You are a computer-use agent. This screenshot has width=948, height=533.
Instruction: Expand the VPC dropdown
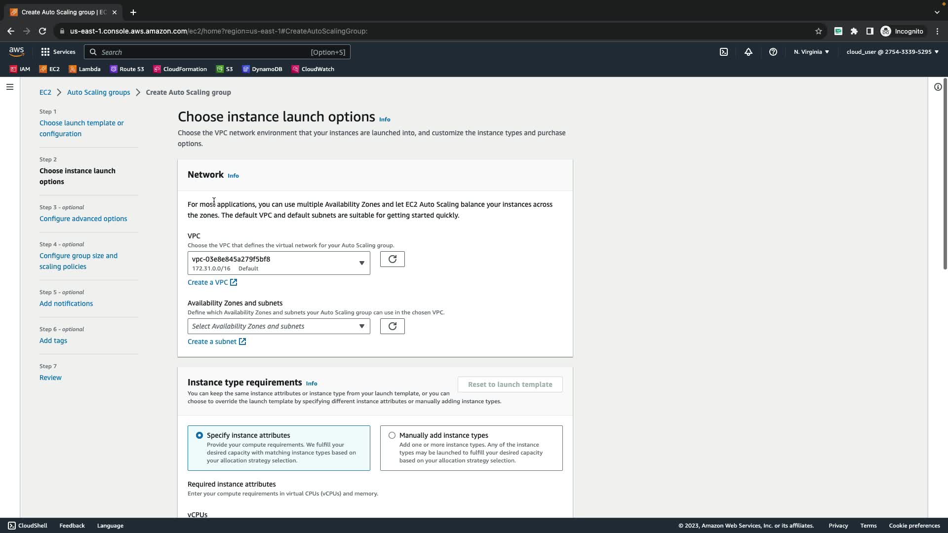[x=278, y=263]
